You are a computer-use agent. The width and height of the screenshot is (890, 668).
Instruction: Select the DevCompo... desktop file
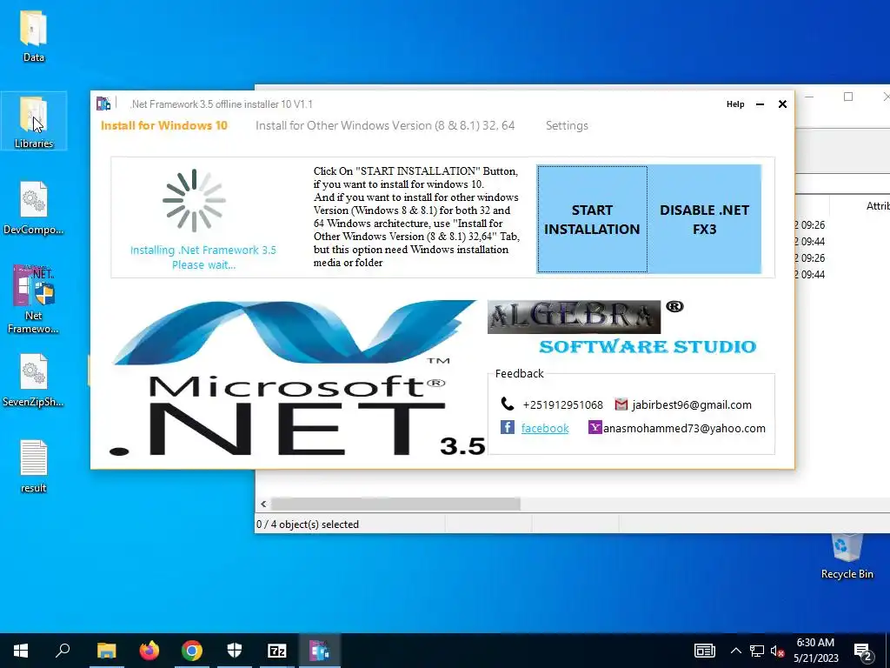[x=34, y=208]
